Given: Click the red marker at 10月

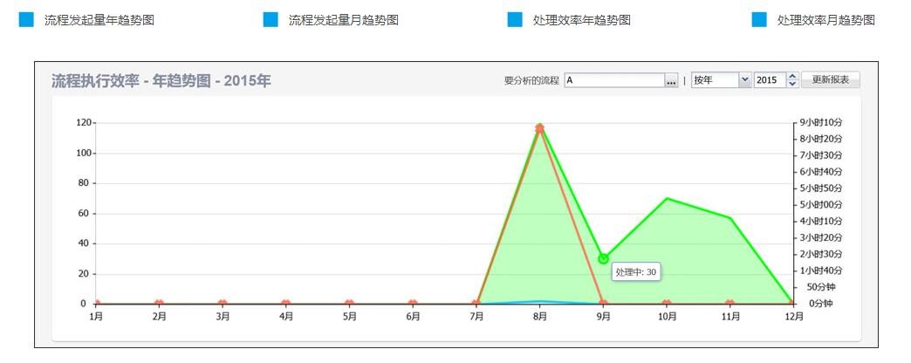Looking at the screenshot, I should point(667,304).
